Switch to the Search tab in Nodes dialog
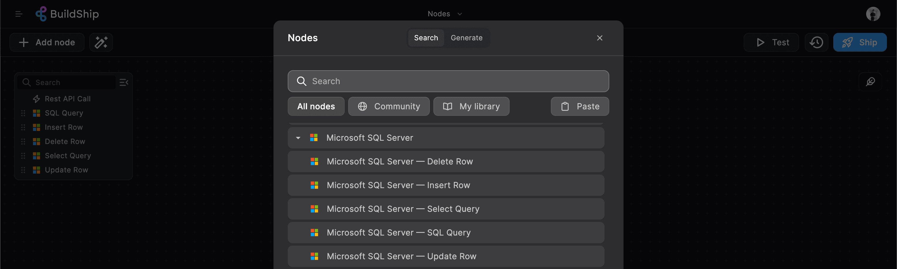897x269 pixels. pos(426,38)
